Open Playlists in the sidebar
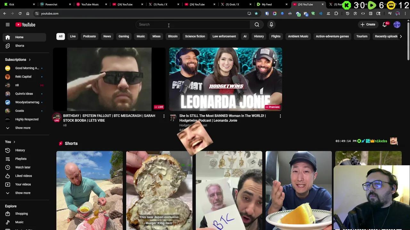Image resolution: width=410 pixels, height=230 pixels. click(x=24, y=159)
